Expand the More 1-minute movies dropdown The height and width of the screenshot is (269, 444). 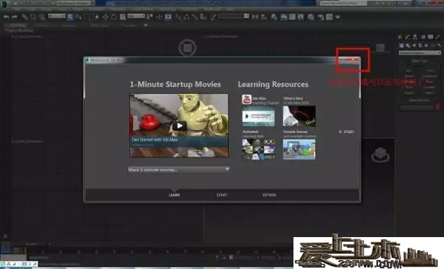pyautogui.click(x=179, y=169)
